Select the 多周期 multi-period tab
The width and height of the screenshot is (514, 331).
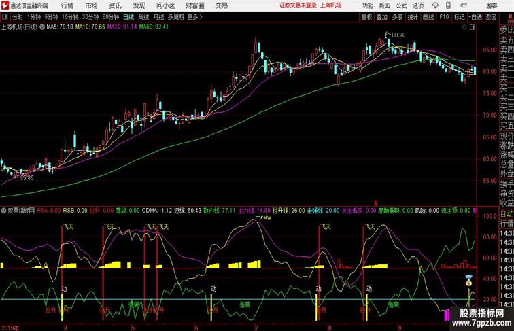[176, 17]
